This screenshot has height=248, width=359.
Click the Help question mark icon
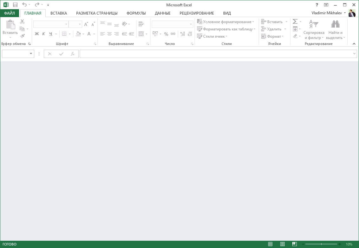[317, 5]
